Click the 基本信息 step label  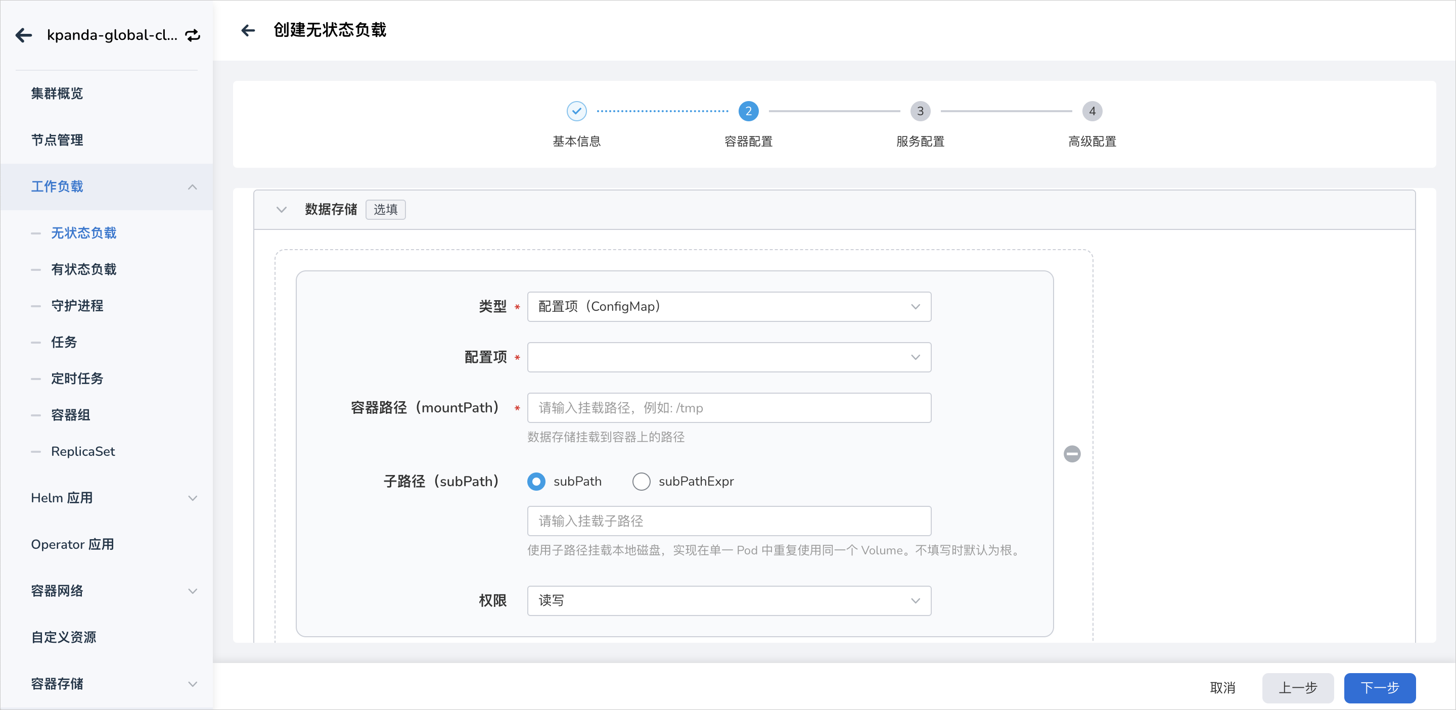(x=576, y=141)
